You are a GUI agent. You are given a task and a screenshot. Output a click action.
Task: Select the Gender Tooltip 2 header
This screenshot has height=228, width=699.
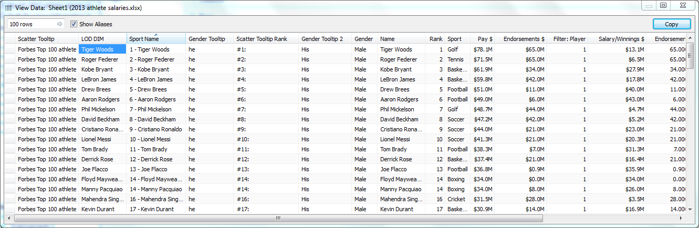point(326,39)
